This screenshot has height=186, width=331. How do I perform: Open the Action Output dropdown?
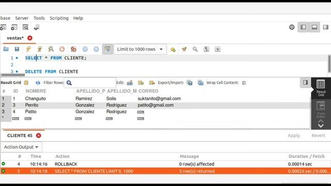[21, 147]
